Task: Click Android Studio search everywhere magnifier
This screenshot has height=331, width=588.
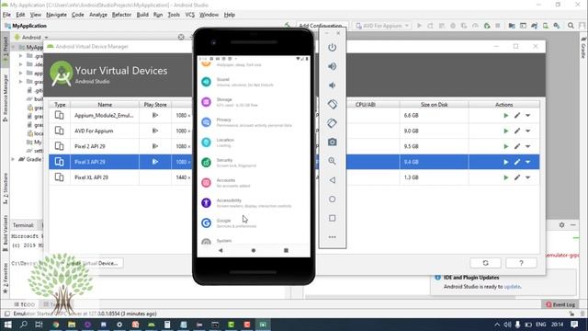Action: [571, 26]
